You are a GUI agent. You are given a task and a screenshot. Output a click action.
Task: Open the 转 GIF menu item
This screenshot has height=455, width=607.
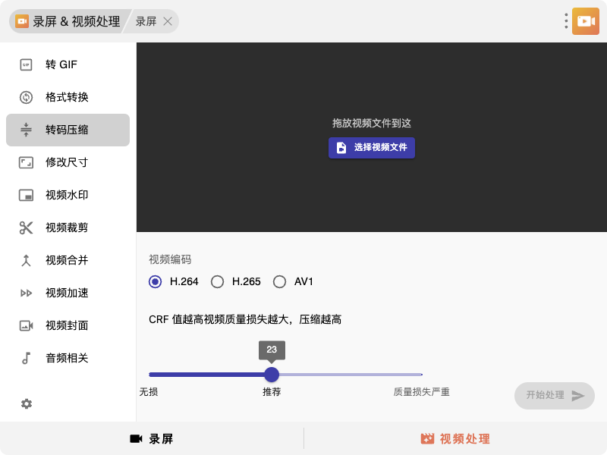point(68,64)
